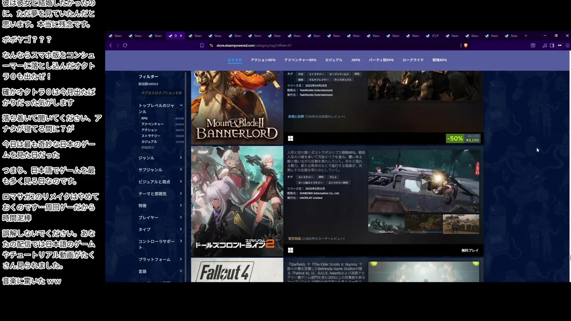Click the -50% ¥3,250 price on Bannerlord

click(x=463, y=139)
